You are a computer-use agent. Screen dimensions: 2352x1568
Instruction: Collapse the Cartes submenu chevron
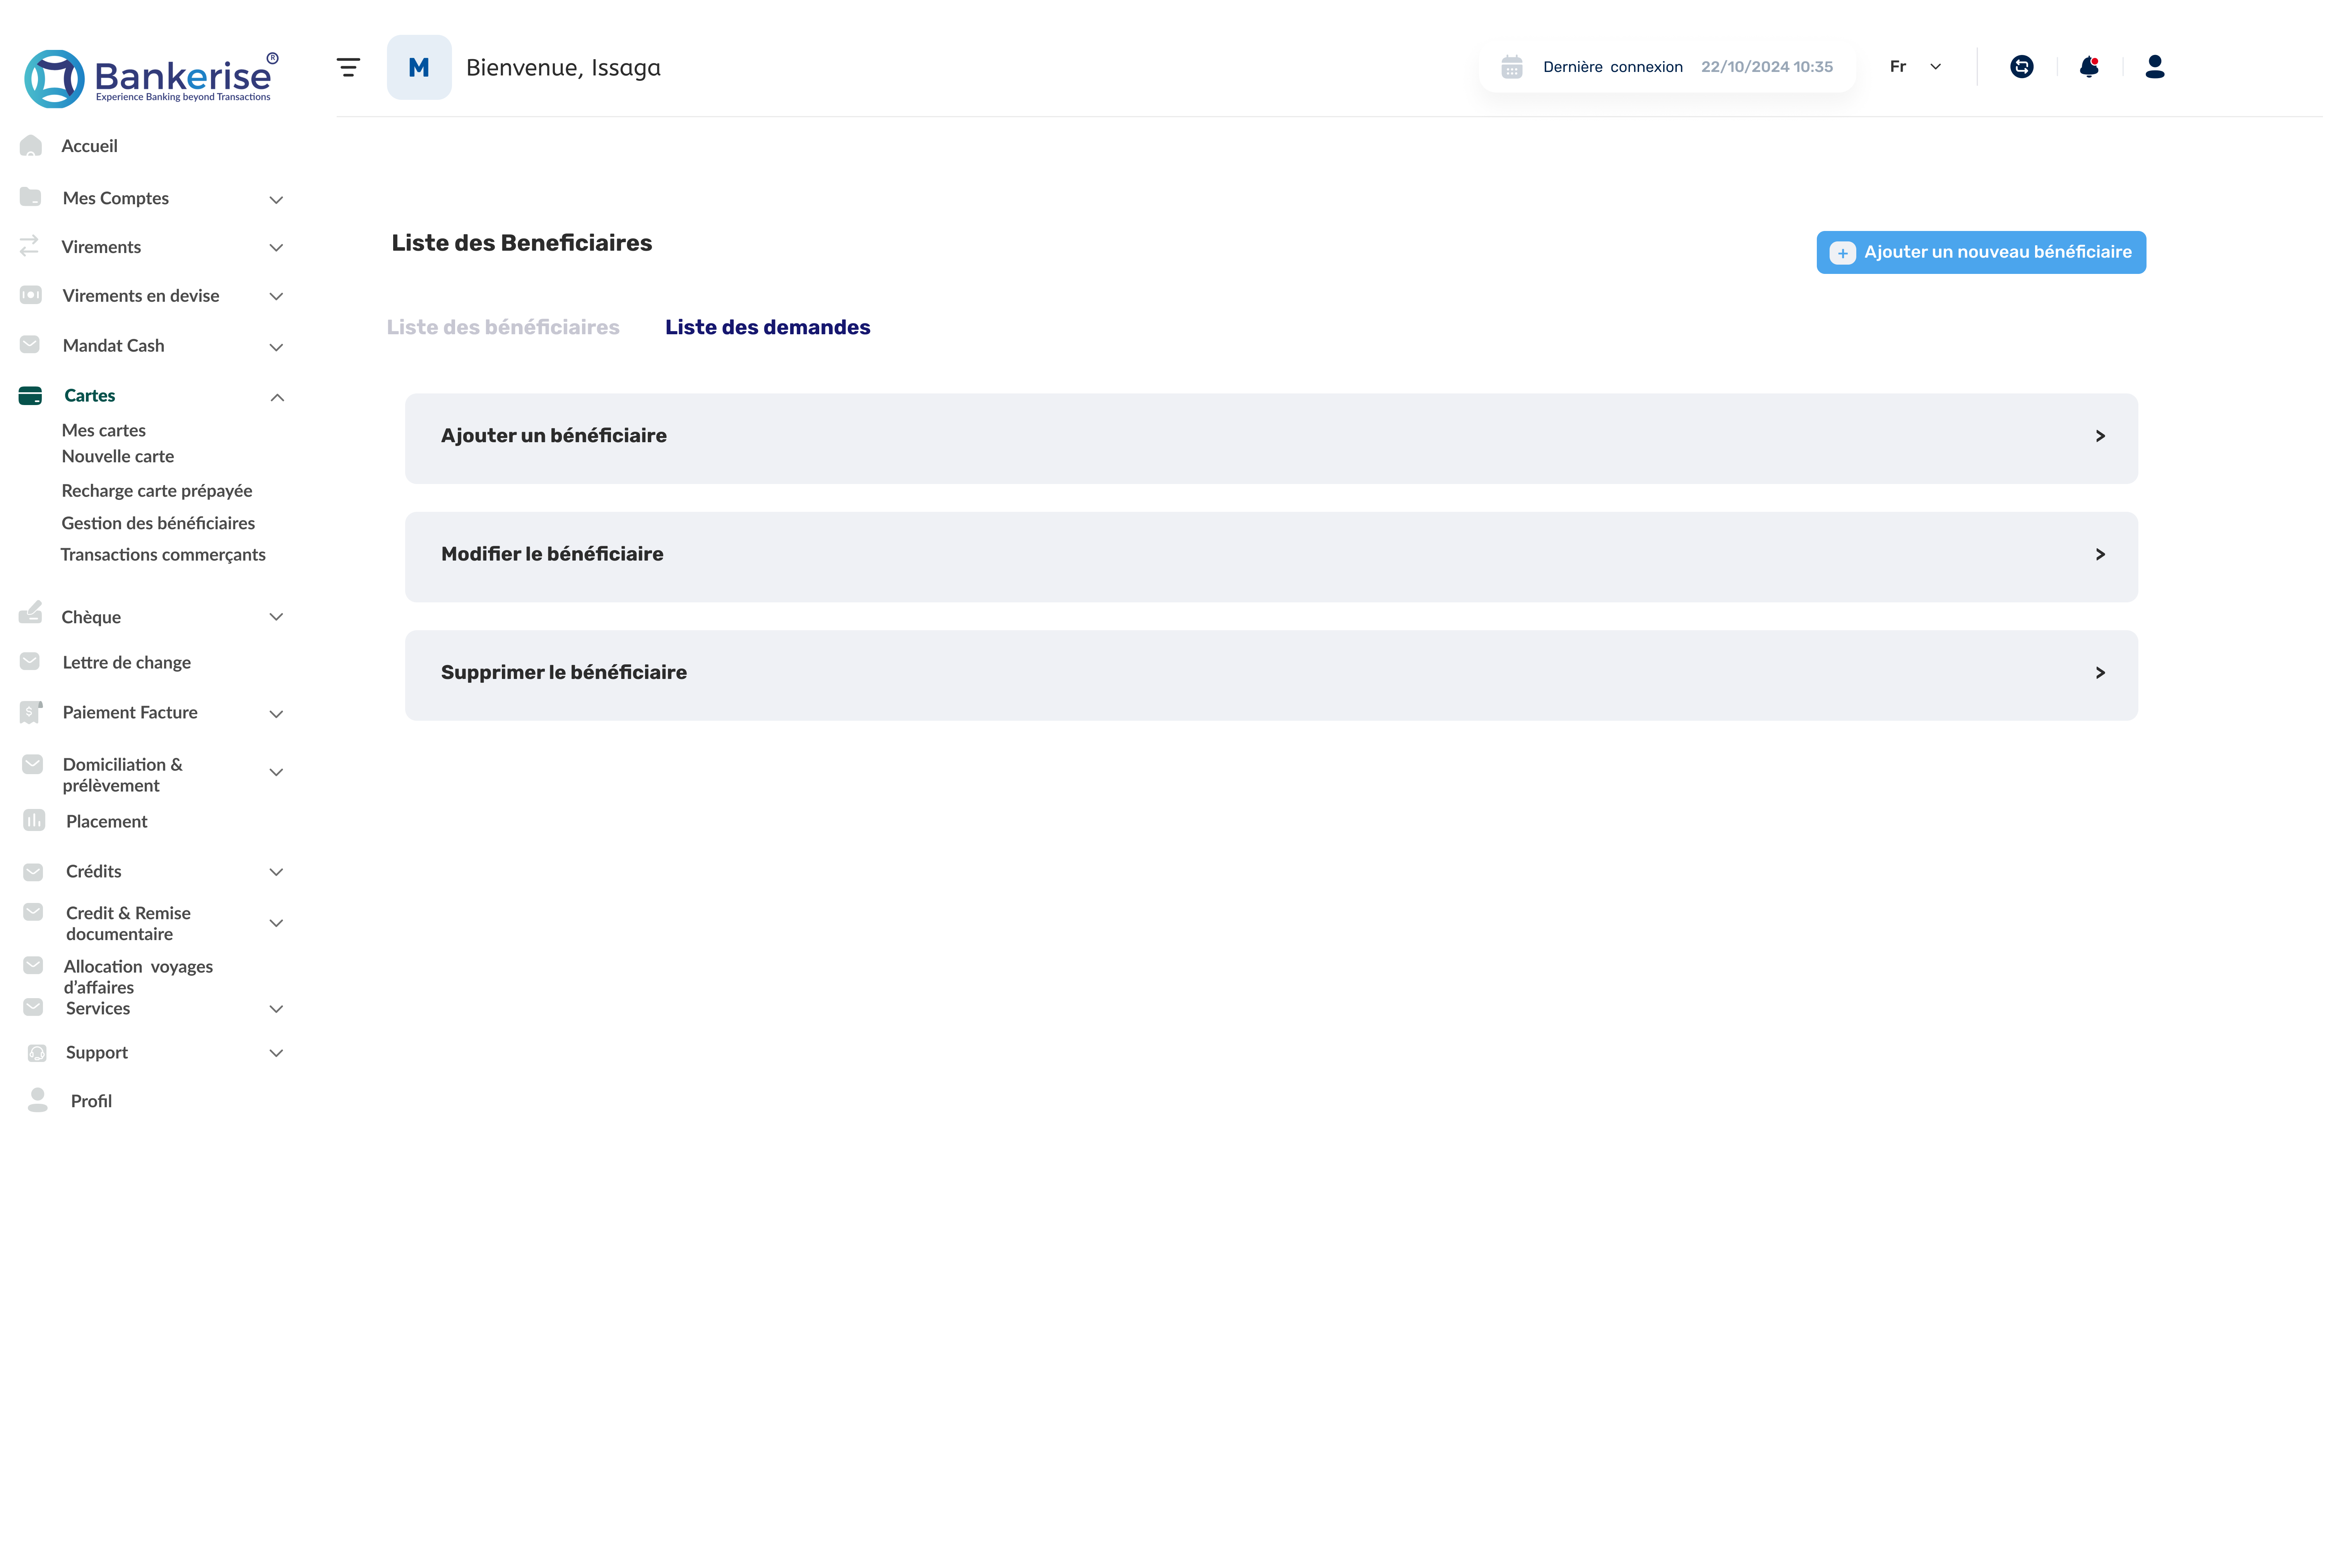click(277, 398)
